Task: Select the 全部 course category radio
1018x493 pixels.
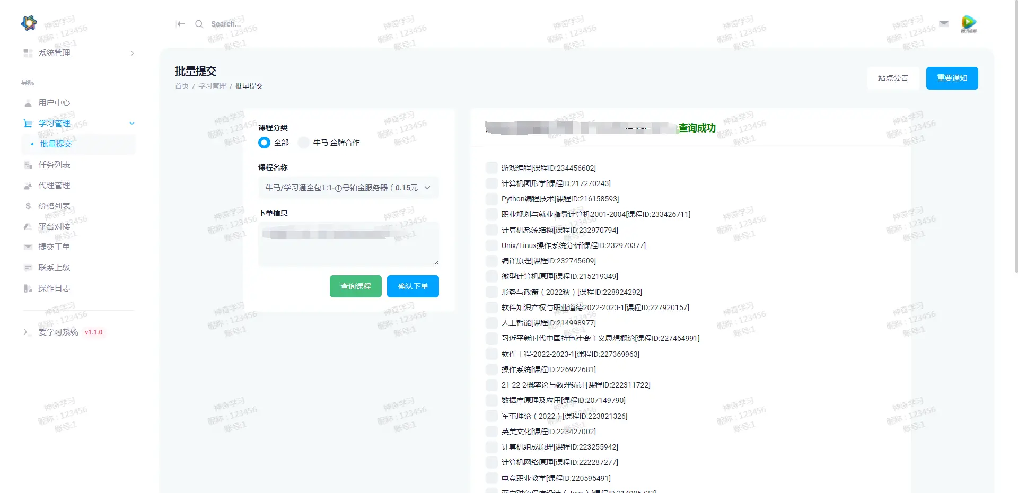Action: (264, 143)
